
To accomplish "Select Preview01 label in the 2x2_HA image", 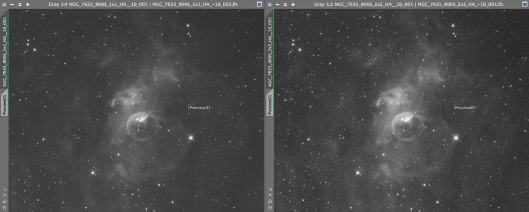I will click(x=465, y=108).
